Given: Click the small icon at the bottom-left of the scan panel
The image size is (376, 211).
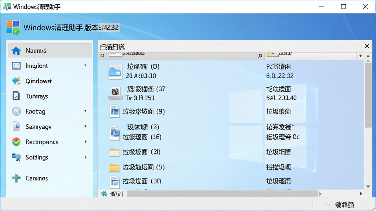Looking at the screenshot, I should tap(104, 194).
